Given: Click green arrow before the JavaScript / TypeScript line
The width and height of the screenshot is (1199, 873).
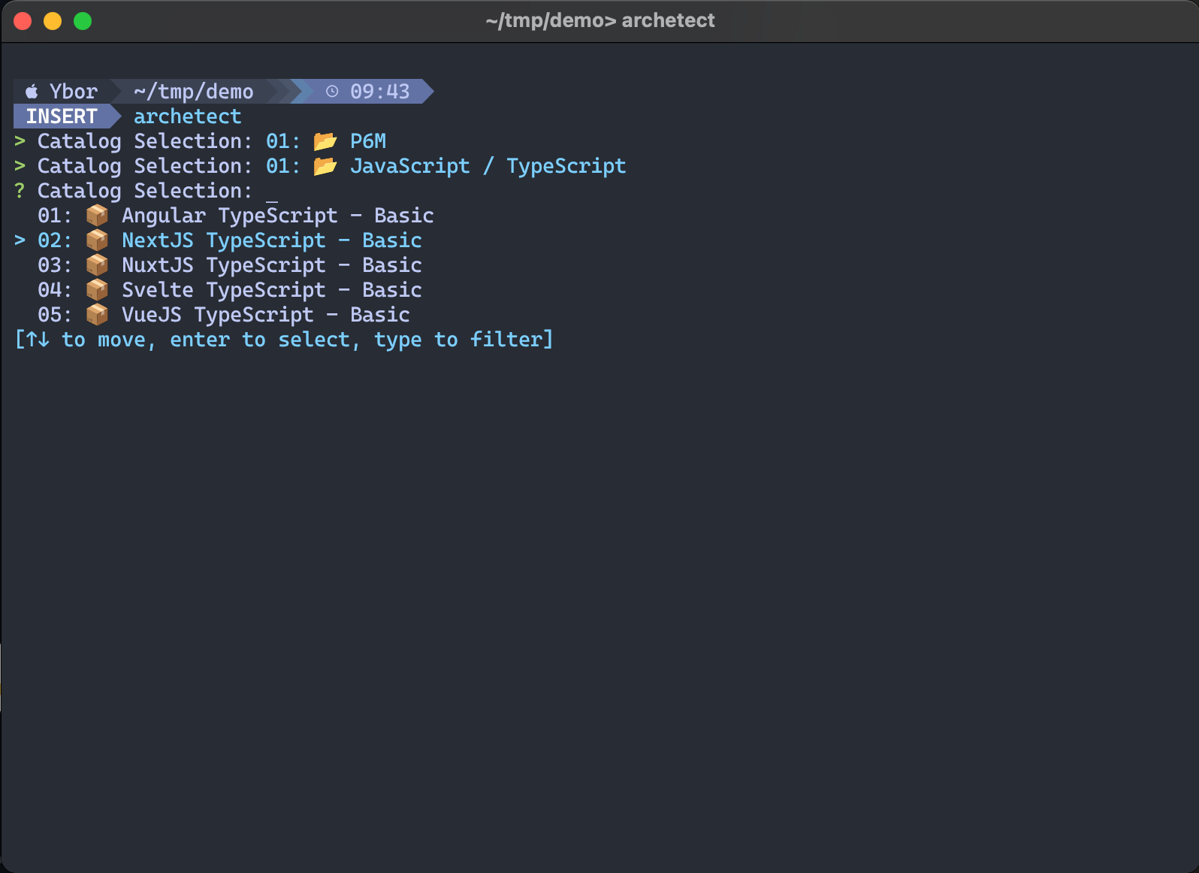Looking at the screenshot, I should tap(20, 166).
